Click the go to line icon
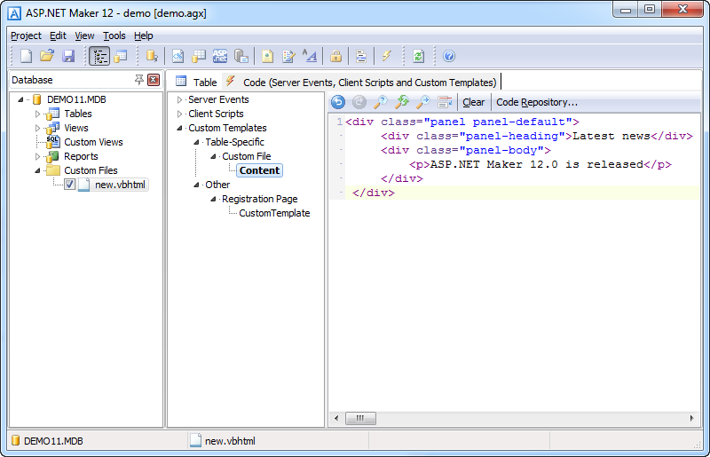This screenshot has width=710, height=457. [x=445, y=102]
